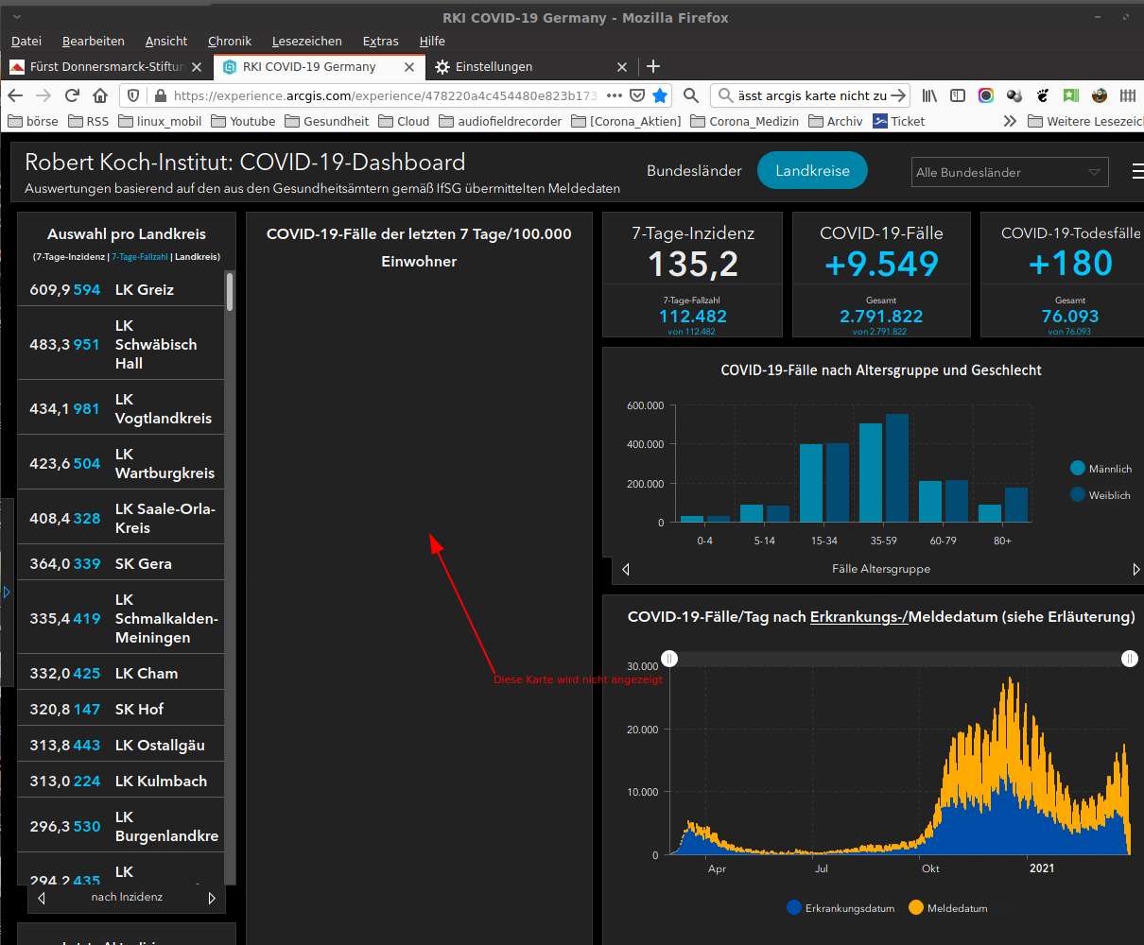
Task: Click the Erkrankungs-/ link in chart title
Action: 858,617
